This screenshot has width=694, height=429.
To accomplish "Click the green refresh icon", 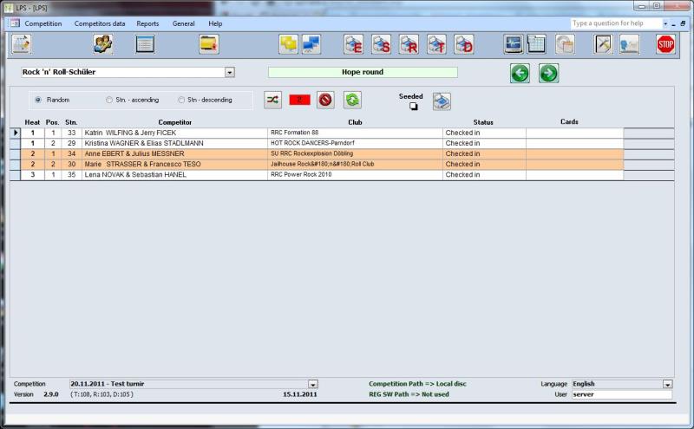I will (352, 100).
